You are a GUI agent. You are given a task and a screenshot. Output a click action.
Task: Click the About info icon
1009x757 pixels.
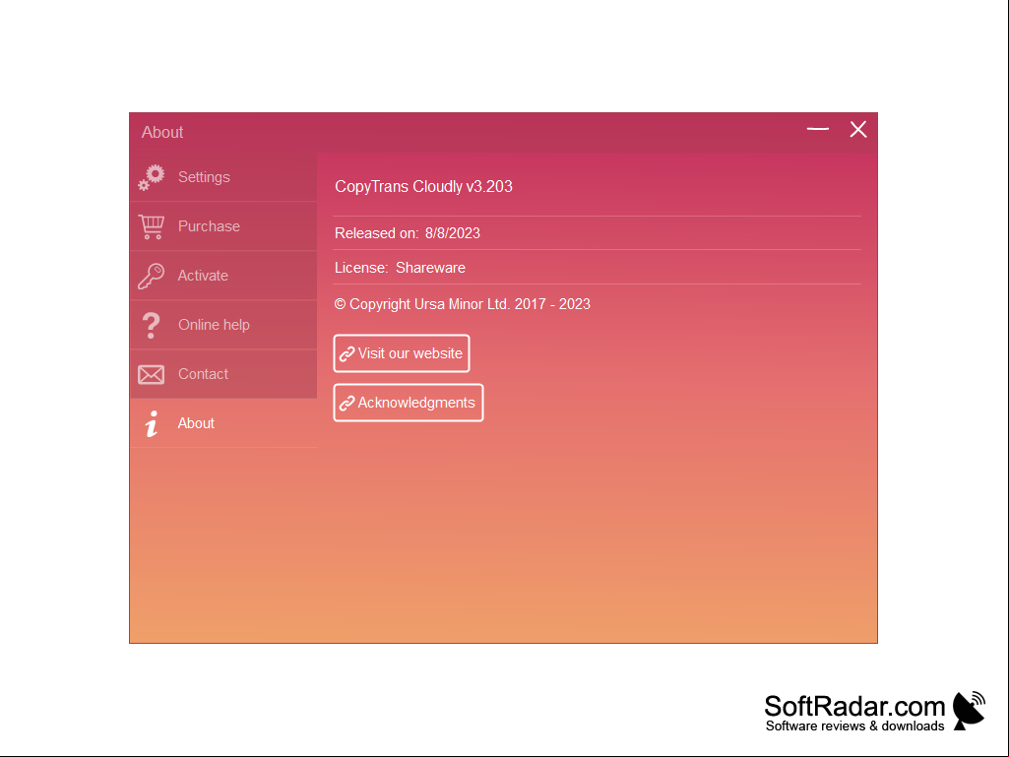(152, 423)
